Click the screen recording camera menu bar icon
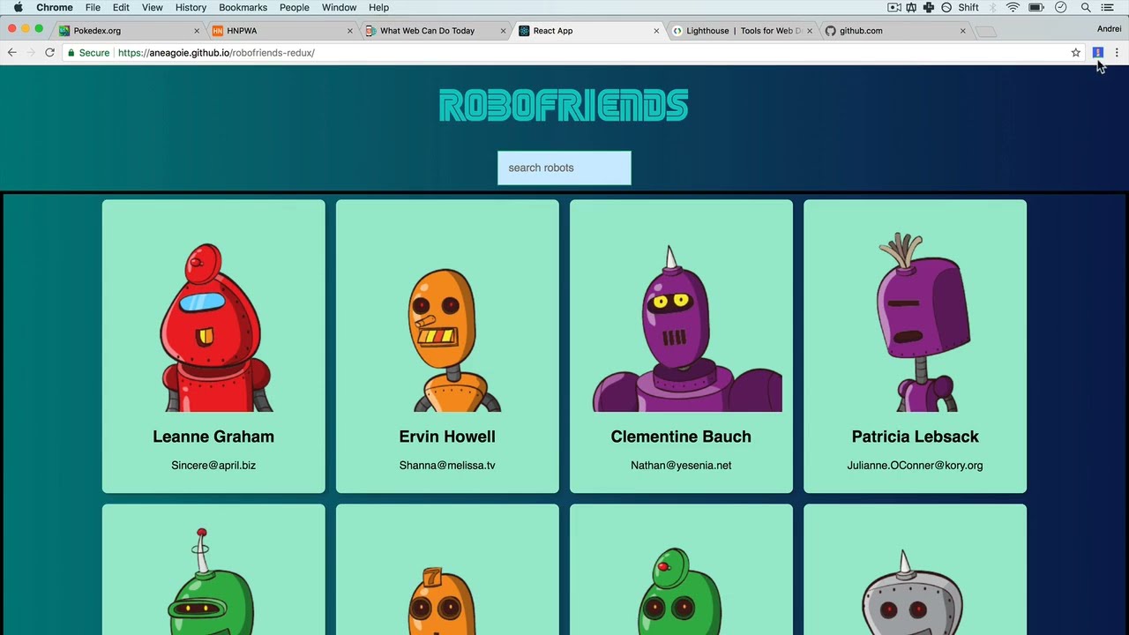The height and width of the screenshot is (635, 1129). (x=894, y=7)
